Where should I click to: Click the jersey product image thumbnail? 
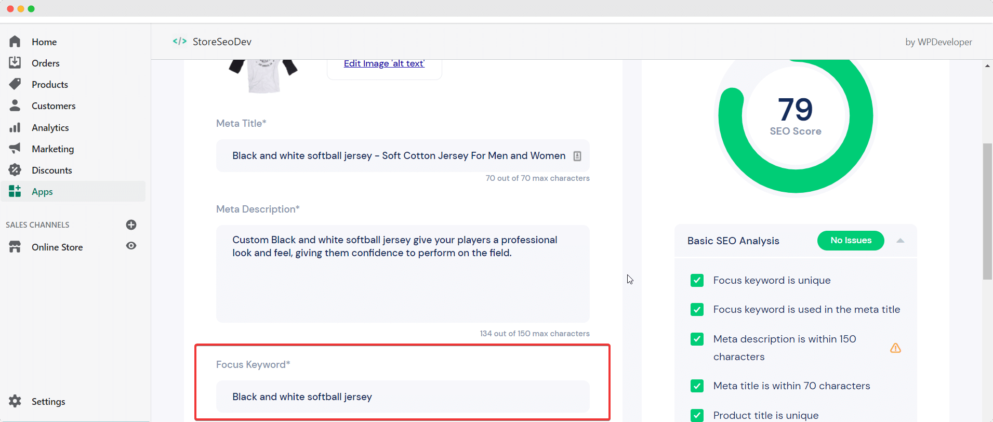click(x=263, y=76)
